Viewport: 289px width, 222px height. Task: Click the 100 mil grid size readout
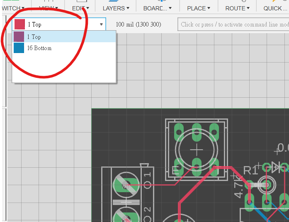tap(138, 25)
